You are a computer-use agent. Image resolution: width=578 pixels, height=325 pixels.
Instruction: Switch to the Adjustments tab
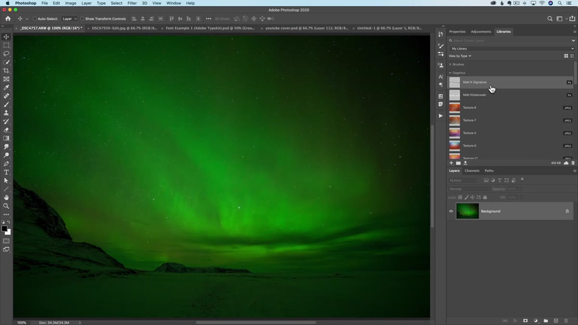pos(481,32)
